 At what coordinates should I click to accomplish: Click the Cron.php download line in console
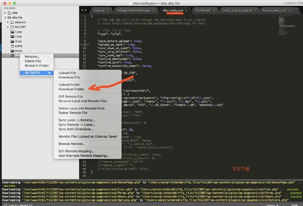click(x=150, y=189)
